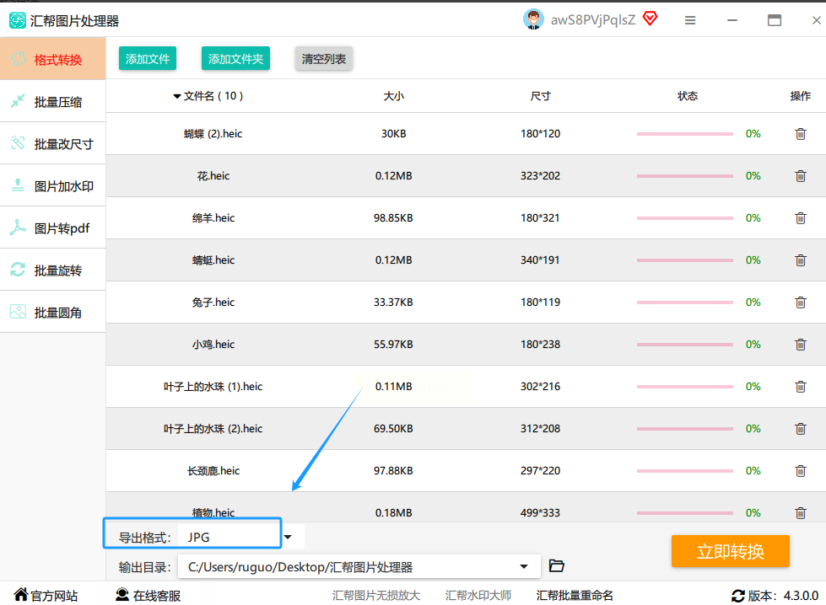This screenshot has width=826, height=605.
Task: Select file name 绵羊.heic
Action: [213, 217]
